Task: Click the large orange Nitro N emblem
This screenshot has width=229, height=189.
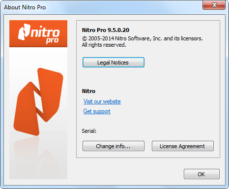Action: click(38, 102)
